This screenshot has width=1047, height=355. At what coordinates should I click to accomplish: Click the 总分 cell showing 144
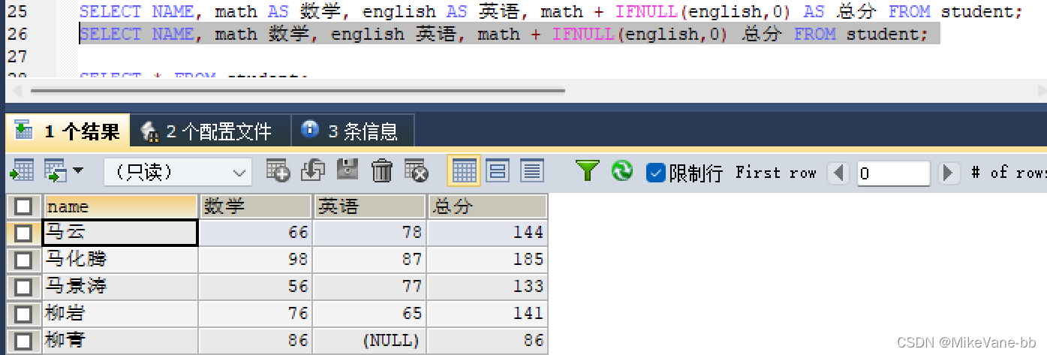coord(487,233)
